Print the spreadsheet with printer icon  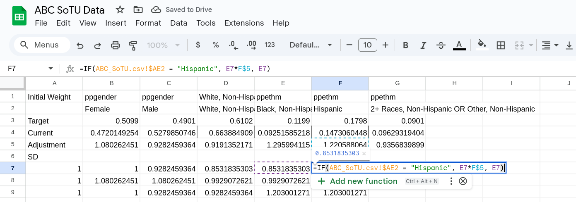[x=116, y=45]
